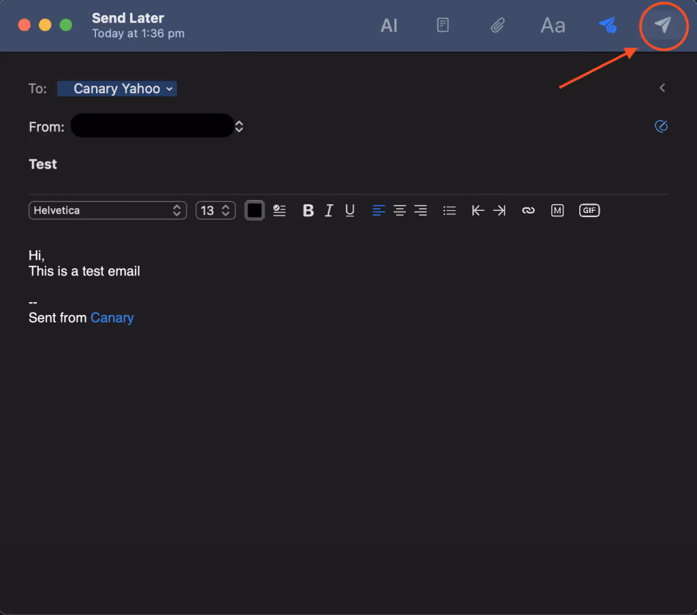Click the Canary link in signature

click(x=112, y=318)
